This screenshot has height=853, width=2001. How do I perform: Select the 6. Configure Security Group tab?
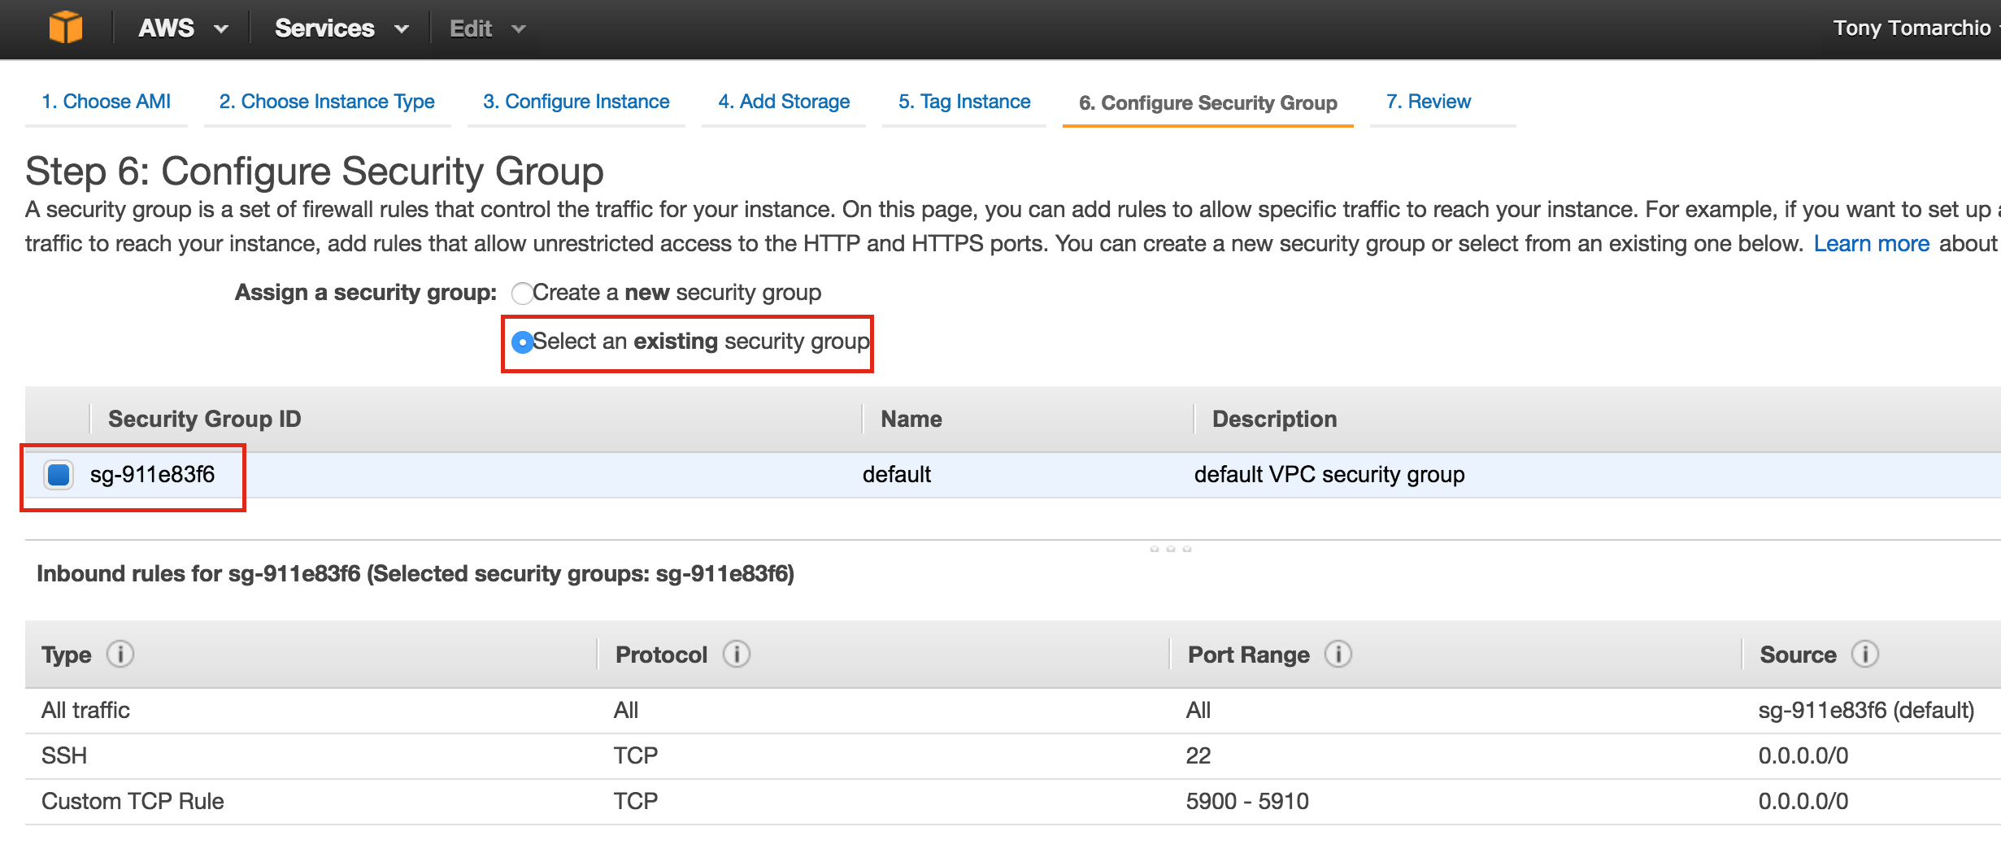(1208, 103)
